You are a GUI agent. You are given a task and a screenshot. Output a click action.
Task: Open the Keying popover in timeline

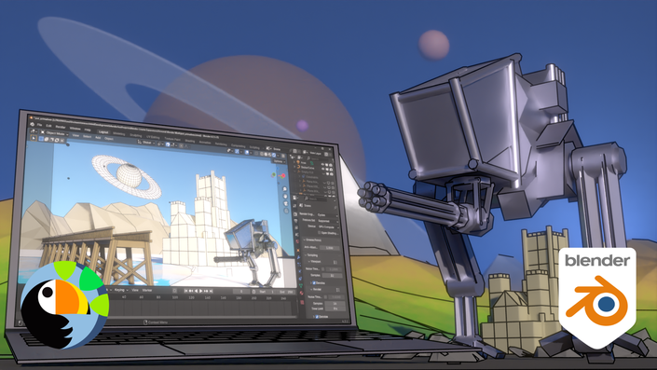[120, 290]
